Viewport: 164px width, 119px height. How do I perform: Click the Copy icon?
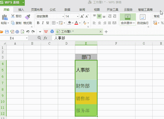click(13, 23)
